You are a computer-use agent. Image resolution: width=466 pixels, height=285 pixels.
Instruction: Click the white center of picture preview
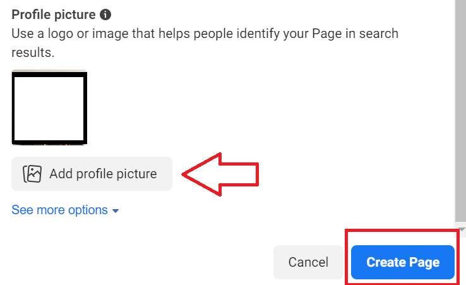(x=49, y=109)
